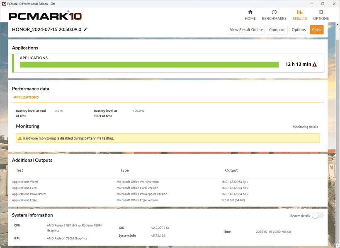This screenshot has height=248, width=340.
Task: Click the Microsoft Office Excel version cell
Action: point(137,188)
